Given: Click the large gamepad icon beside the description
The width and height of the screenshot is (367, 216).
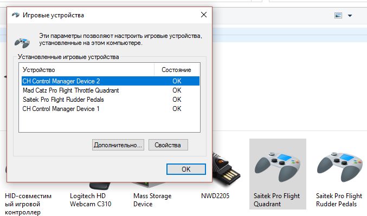Looking at the screenshot, I should (22, 42).
